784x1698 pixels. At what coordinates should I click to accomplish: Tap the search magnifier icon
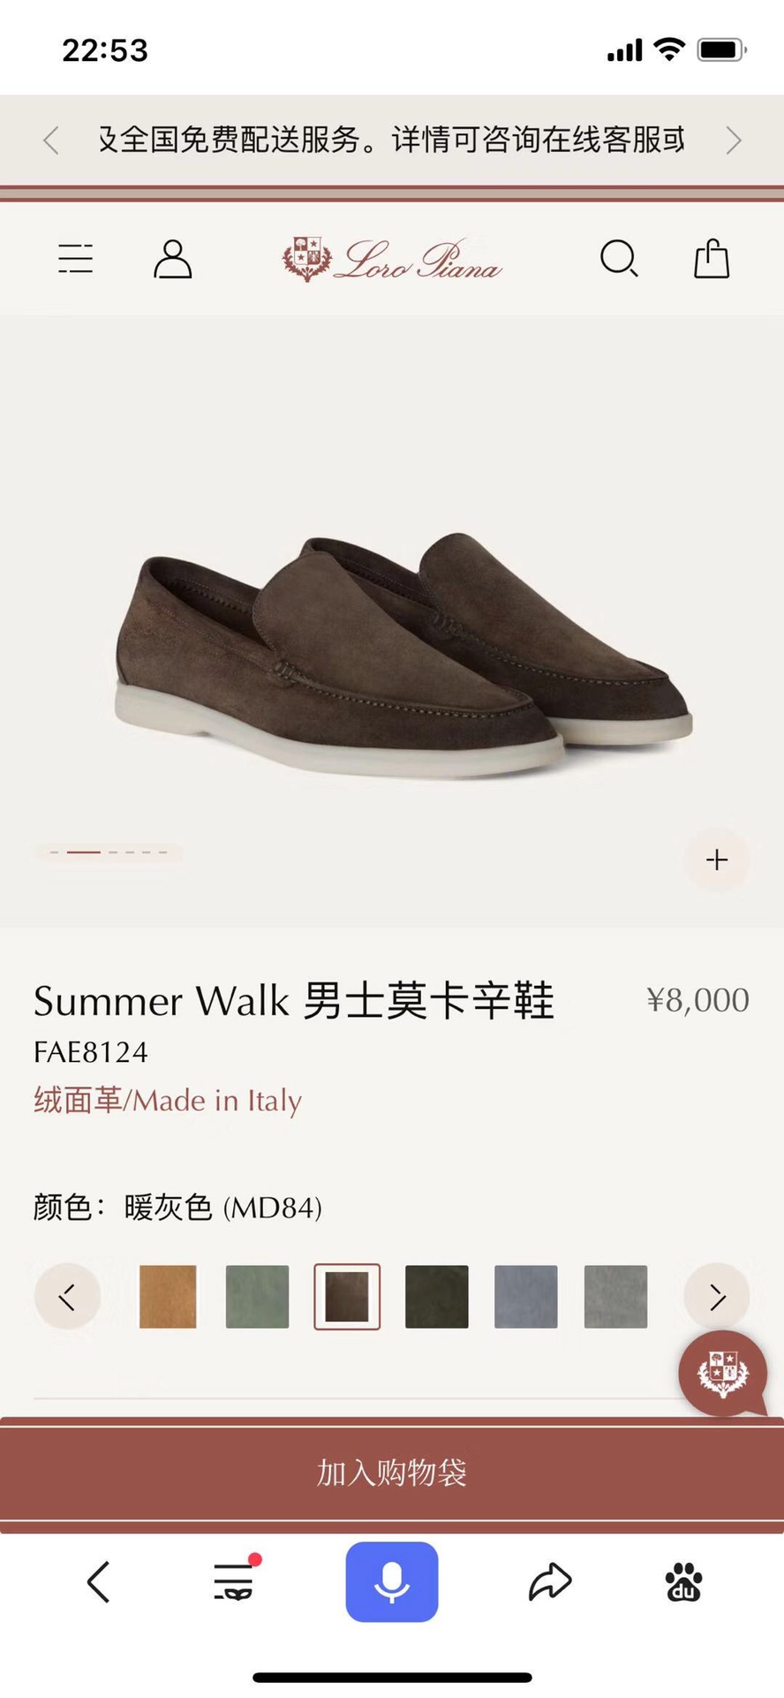(619, 259)
